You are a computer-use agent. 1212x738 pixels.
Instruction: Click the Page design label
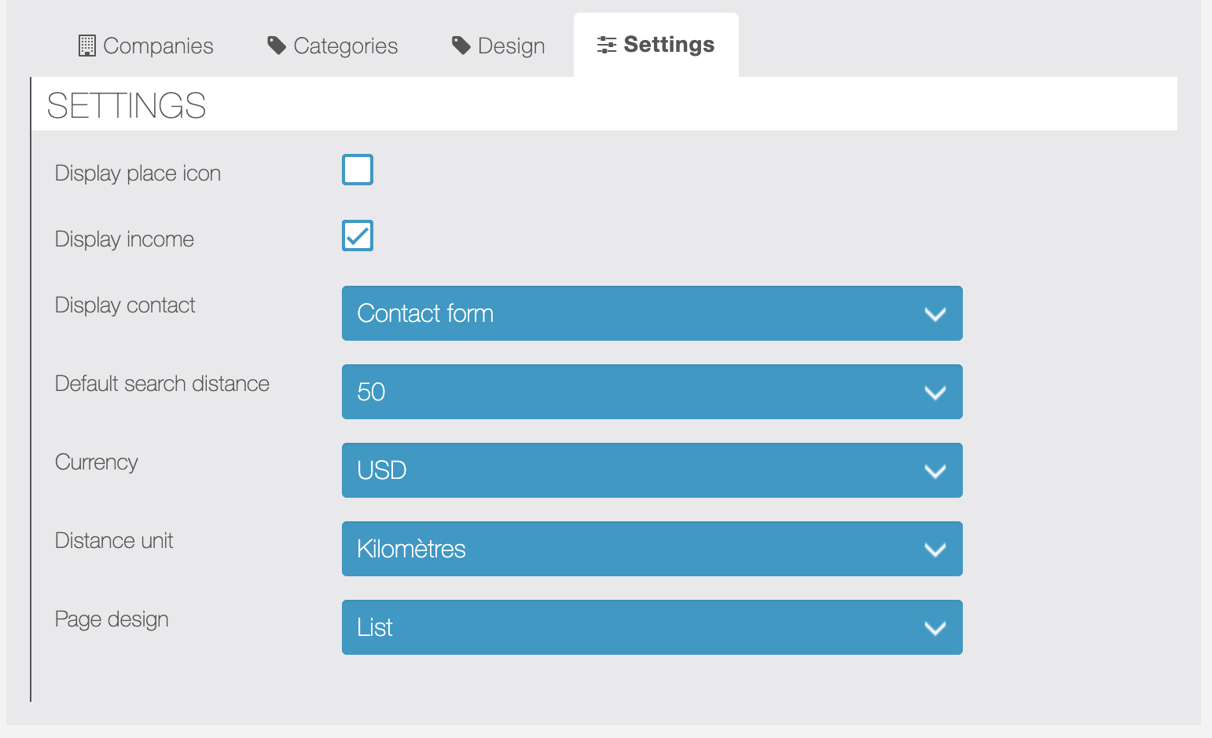[112, 619]
